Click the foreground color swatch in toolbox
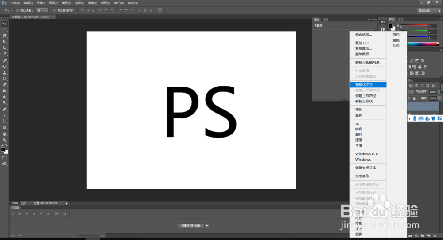 coord(3,150)
